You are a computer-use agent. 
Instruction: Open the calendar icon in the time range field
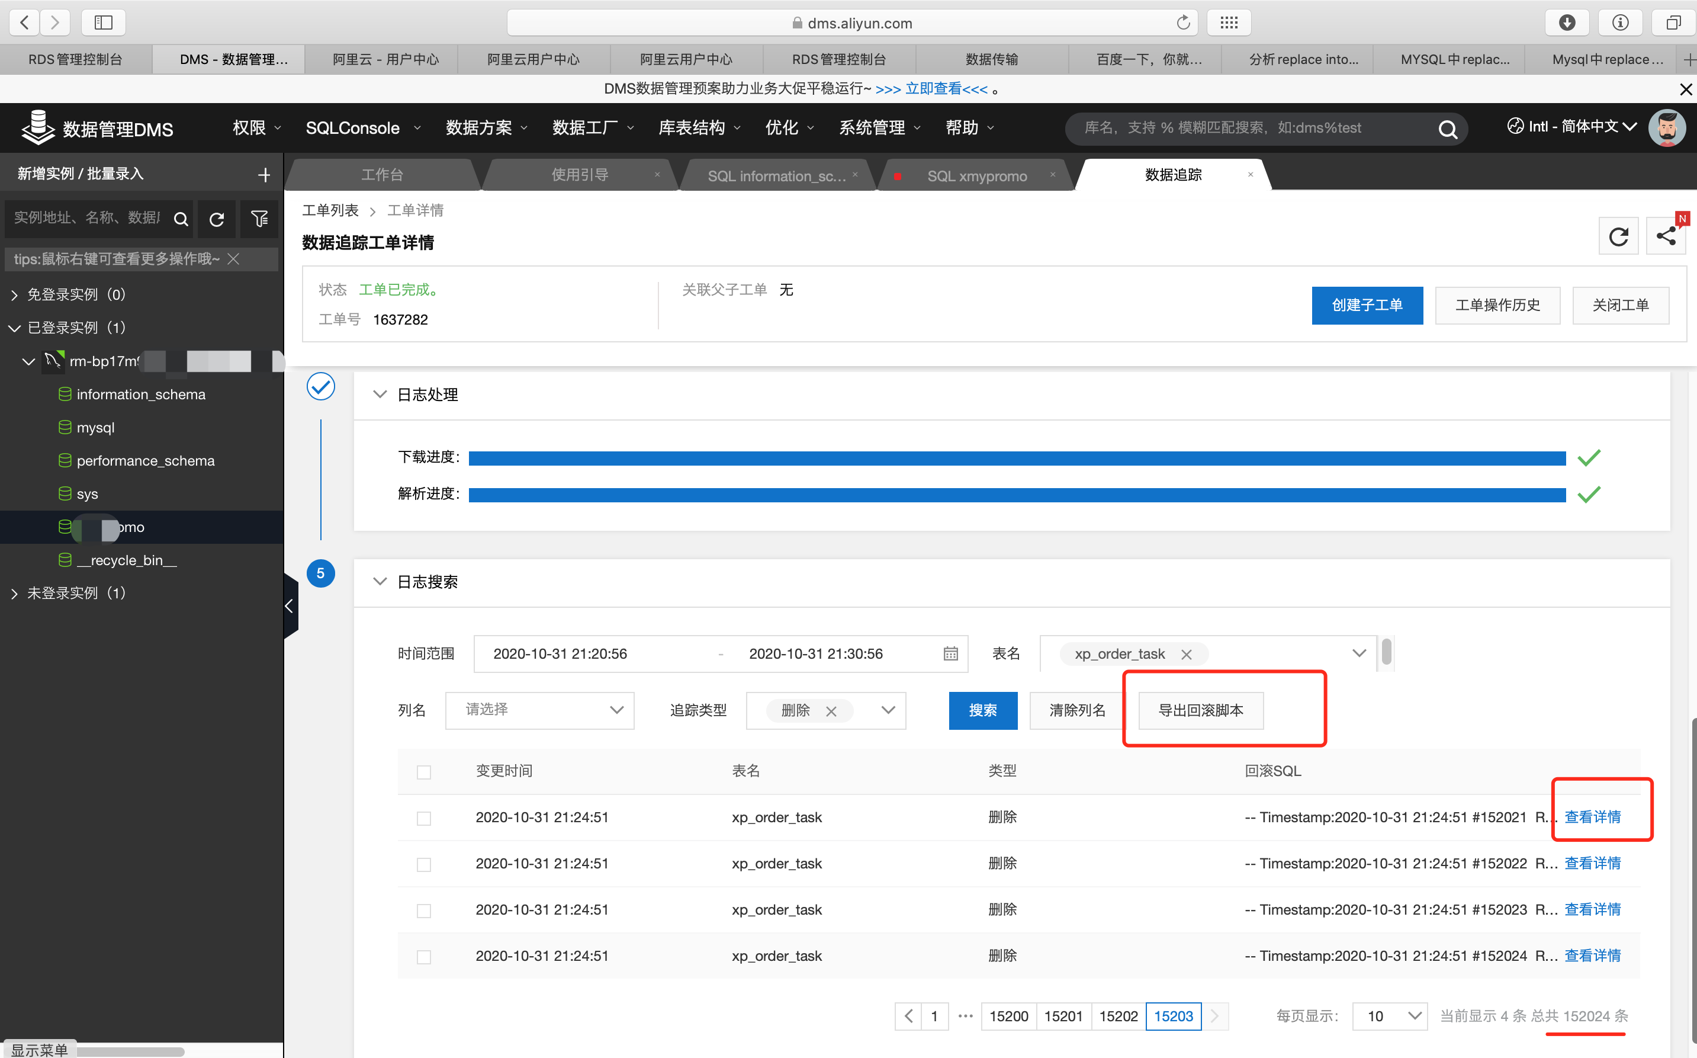coord(950,653)
